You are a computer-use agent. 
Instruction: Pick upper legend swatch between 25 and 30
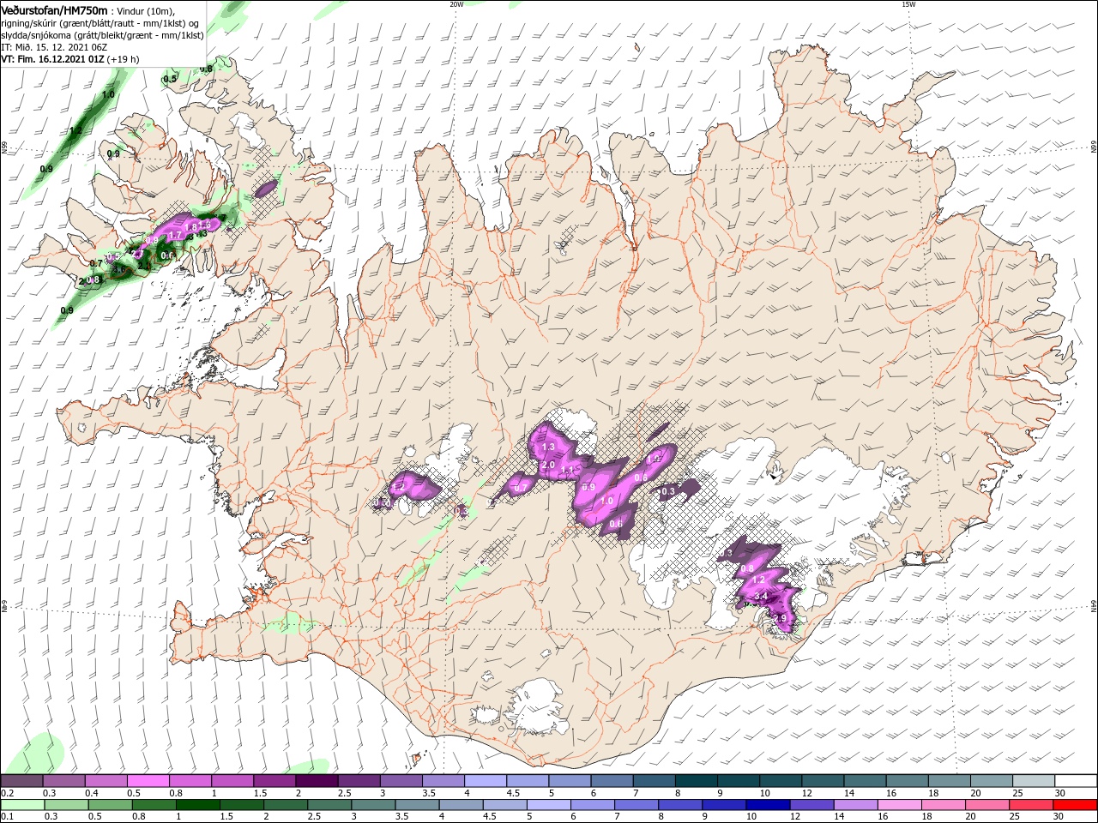pyautogui.click(x=1035, y=781)
